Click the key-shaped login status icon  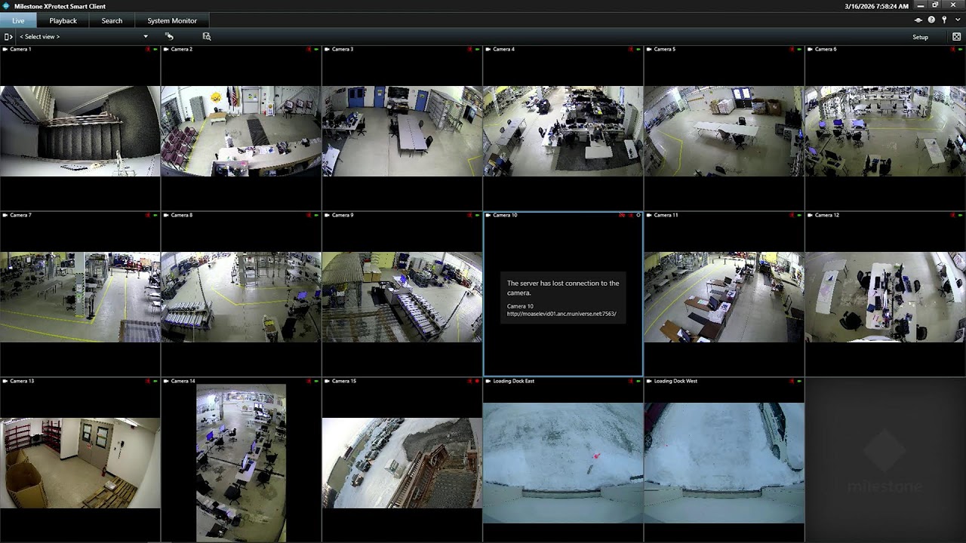coord(944,20)
